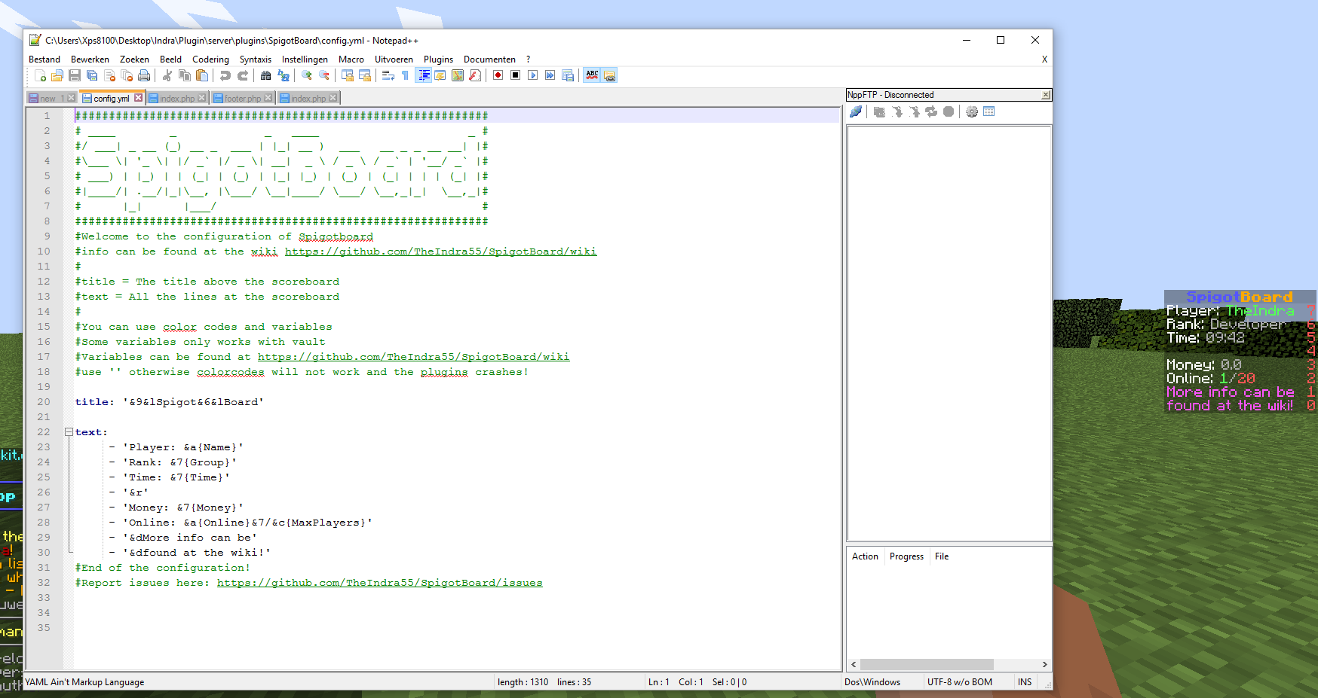Click the Find binoculars icon
1318x698 pixels.
[x=265, y=75]
